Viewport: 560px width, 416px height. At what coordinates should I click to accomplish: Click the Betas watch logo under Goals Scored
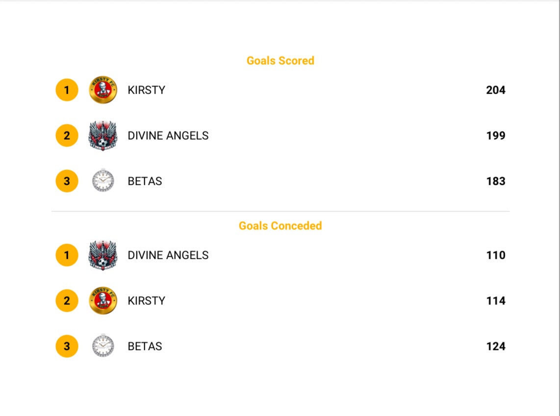tap(103, 180)
